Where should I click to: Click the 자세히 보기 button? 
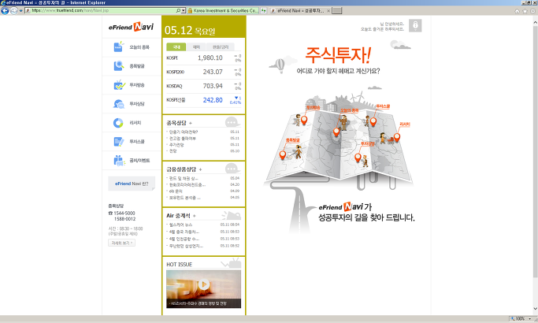121,243
